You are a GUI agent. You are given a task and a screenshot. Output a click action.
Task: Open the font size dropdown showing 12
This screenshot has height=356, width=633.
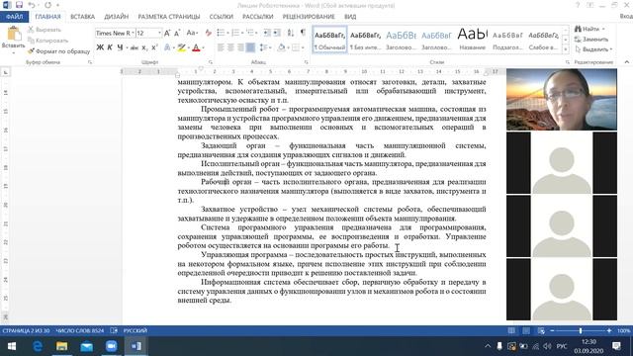point(159,33)
